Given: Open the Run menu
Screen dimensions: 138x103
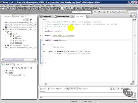Looking at the screenshot, I should pos(43,5).
